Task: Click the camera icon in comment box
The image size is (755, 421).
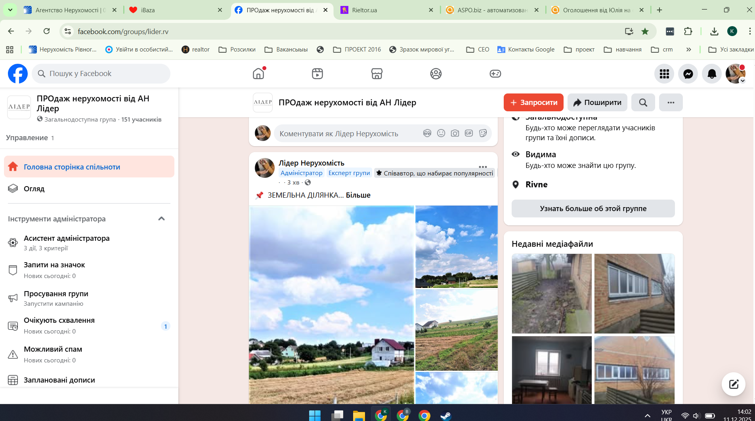Action: [455, 133]
